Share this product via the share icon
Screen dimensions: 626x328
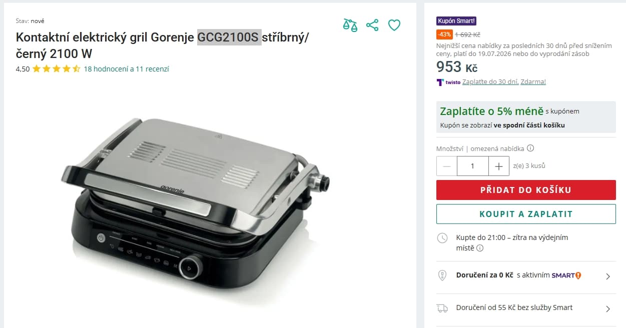tap(372, 25)
